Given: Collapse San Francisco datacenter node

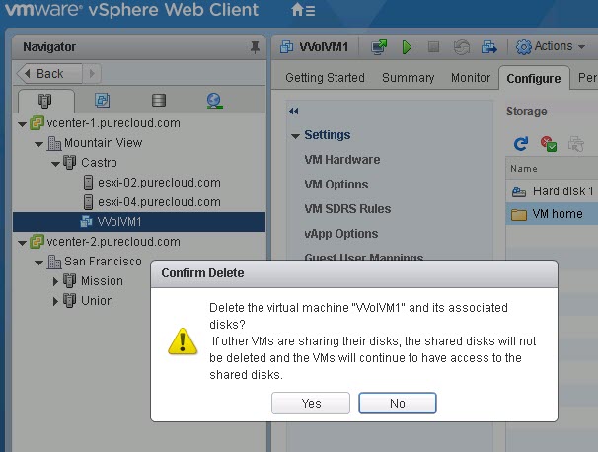Looking at the screenshot, I should click(x=38, y=263).
